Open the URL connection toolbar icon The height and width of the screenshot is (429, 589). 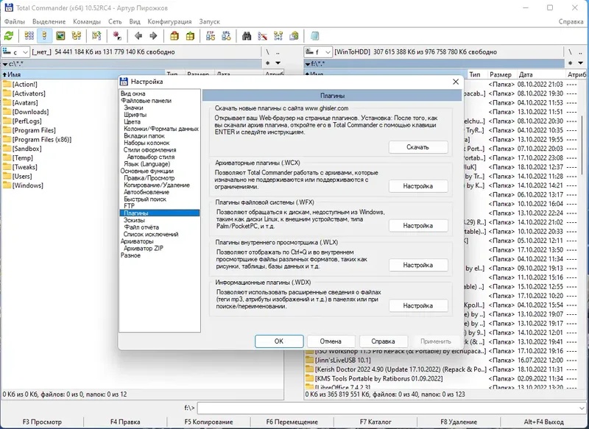pyautogui.click(x=226, y=36)
